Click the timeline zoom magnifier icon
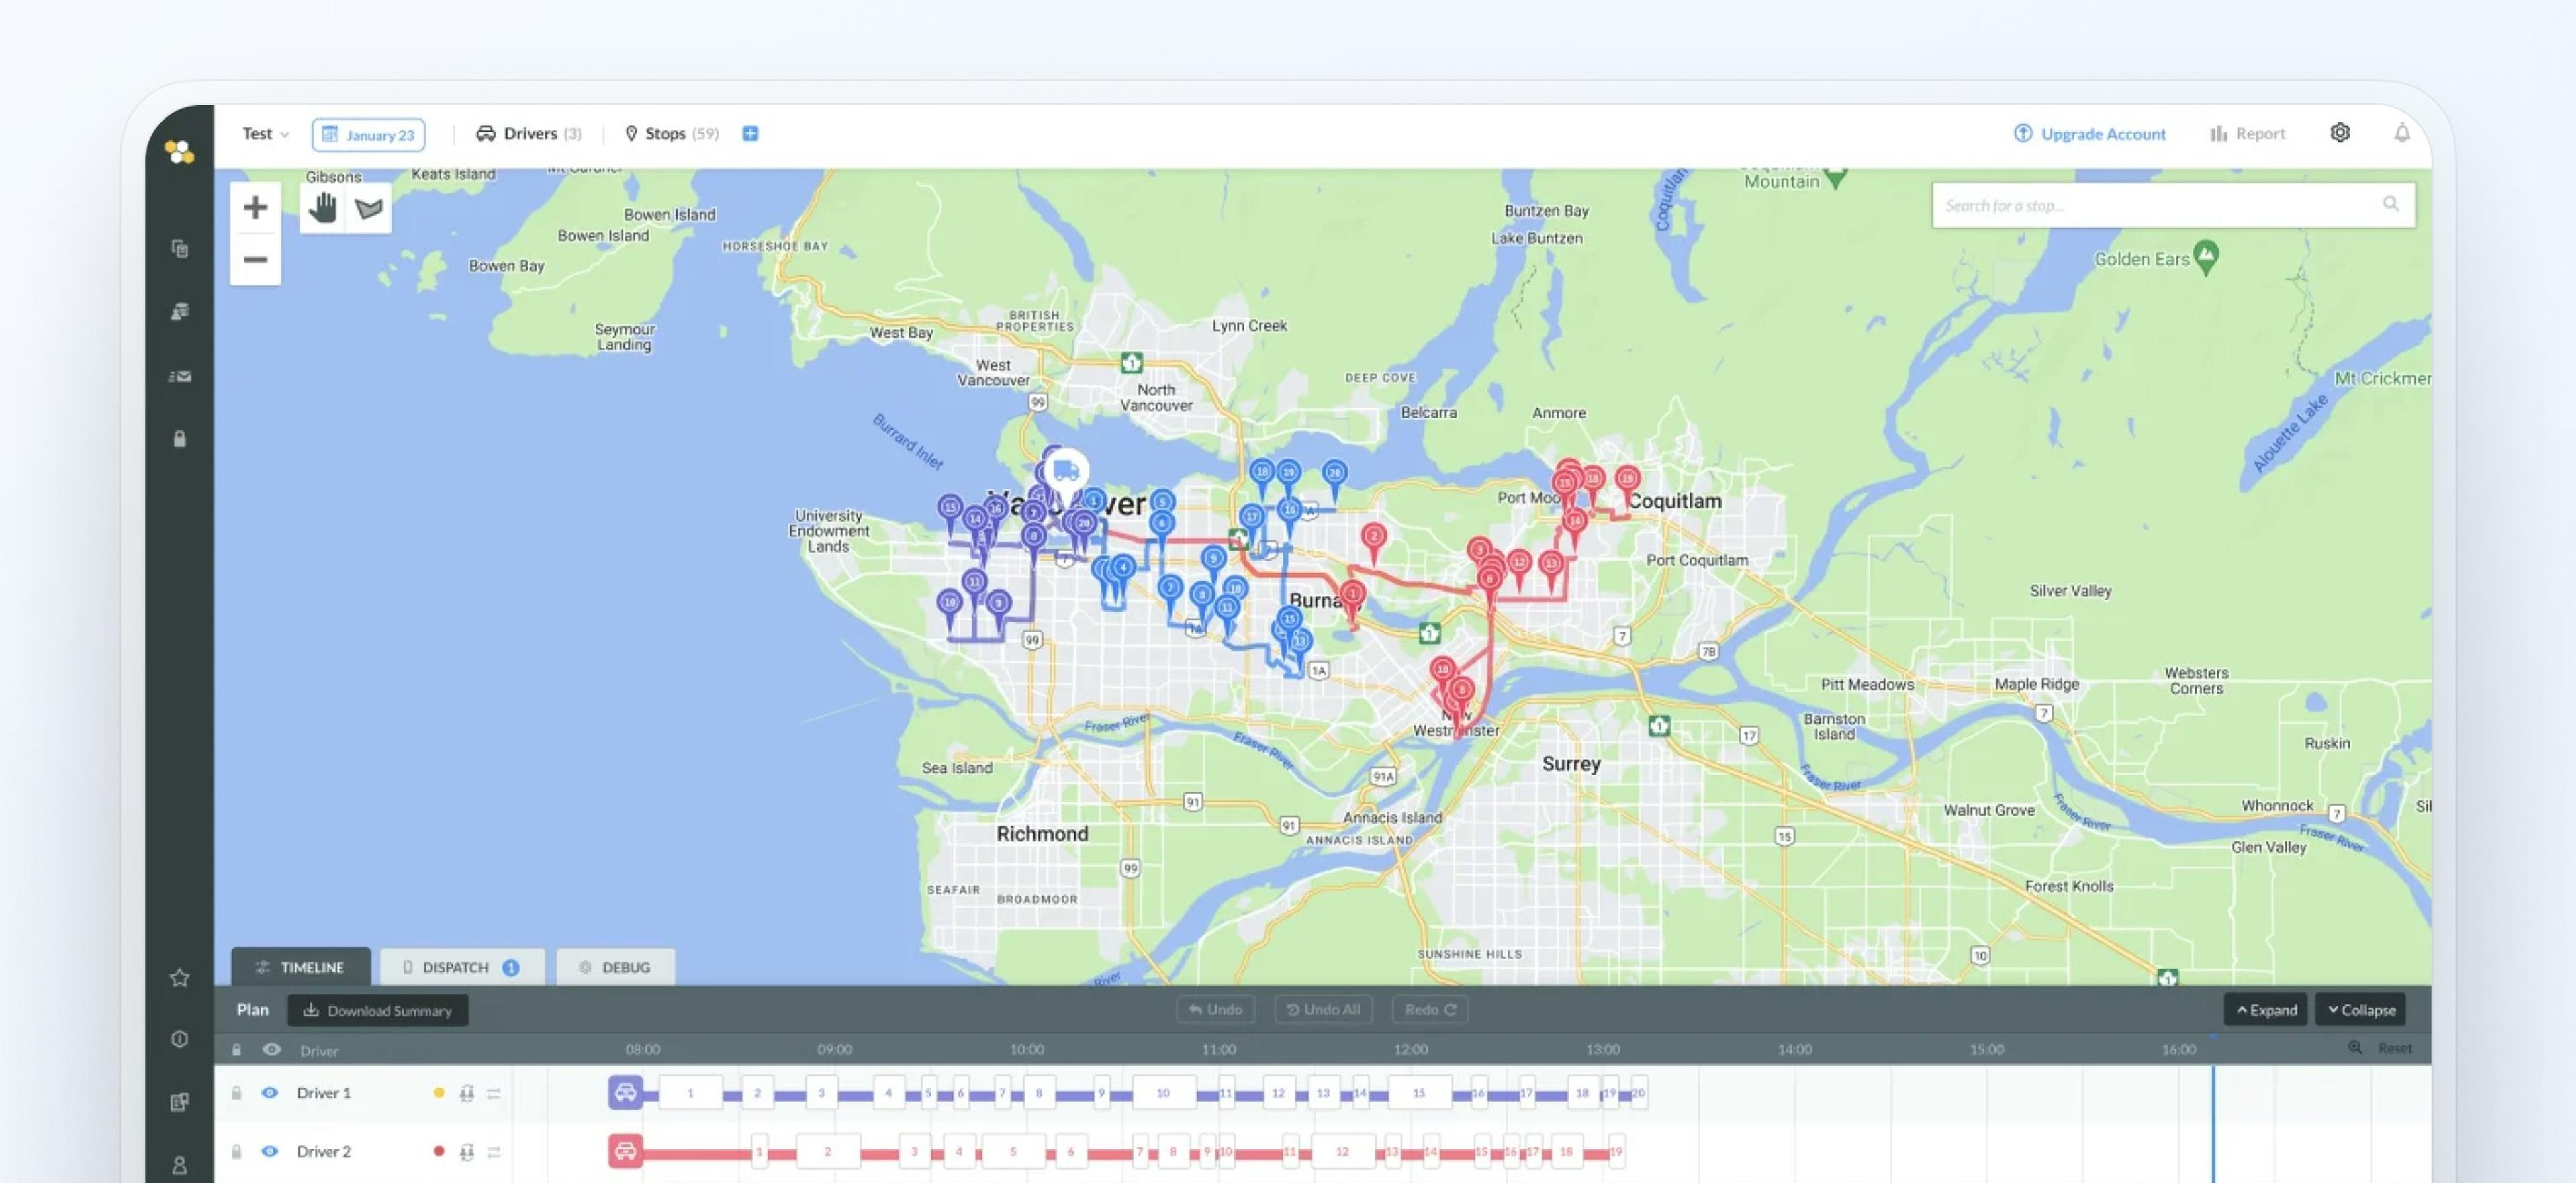This screenshot has height=1183, width=2576. tap(2355, 1048)
